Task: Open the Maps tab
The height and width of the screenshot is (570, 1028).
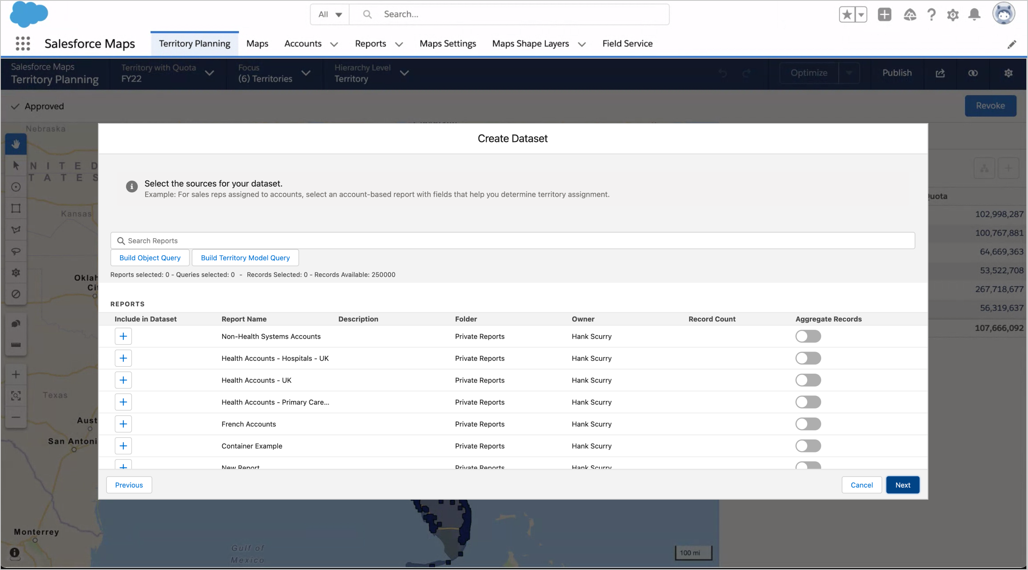Action: click(257, 44)
